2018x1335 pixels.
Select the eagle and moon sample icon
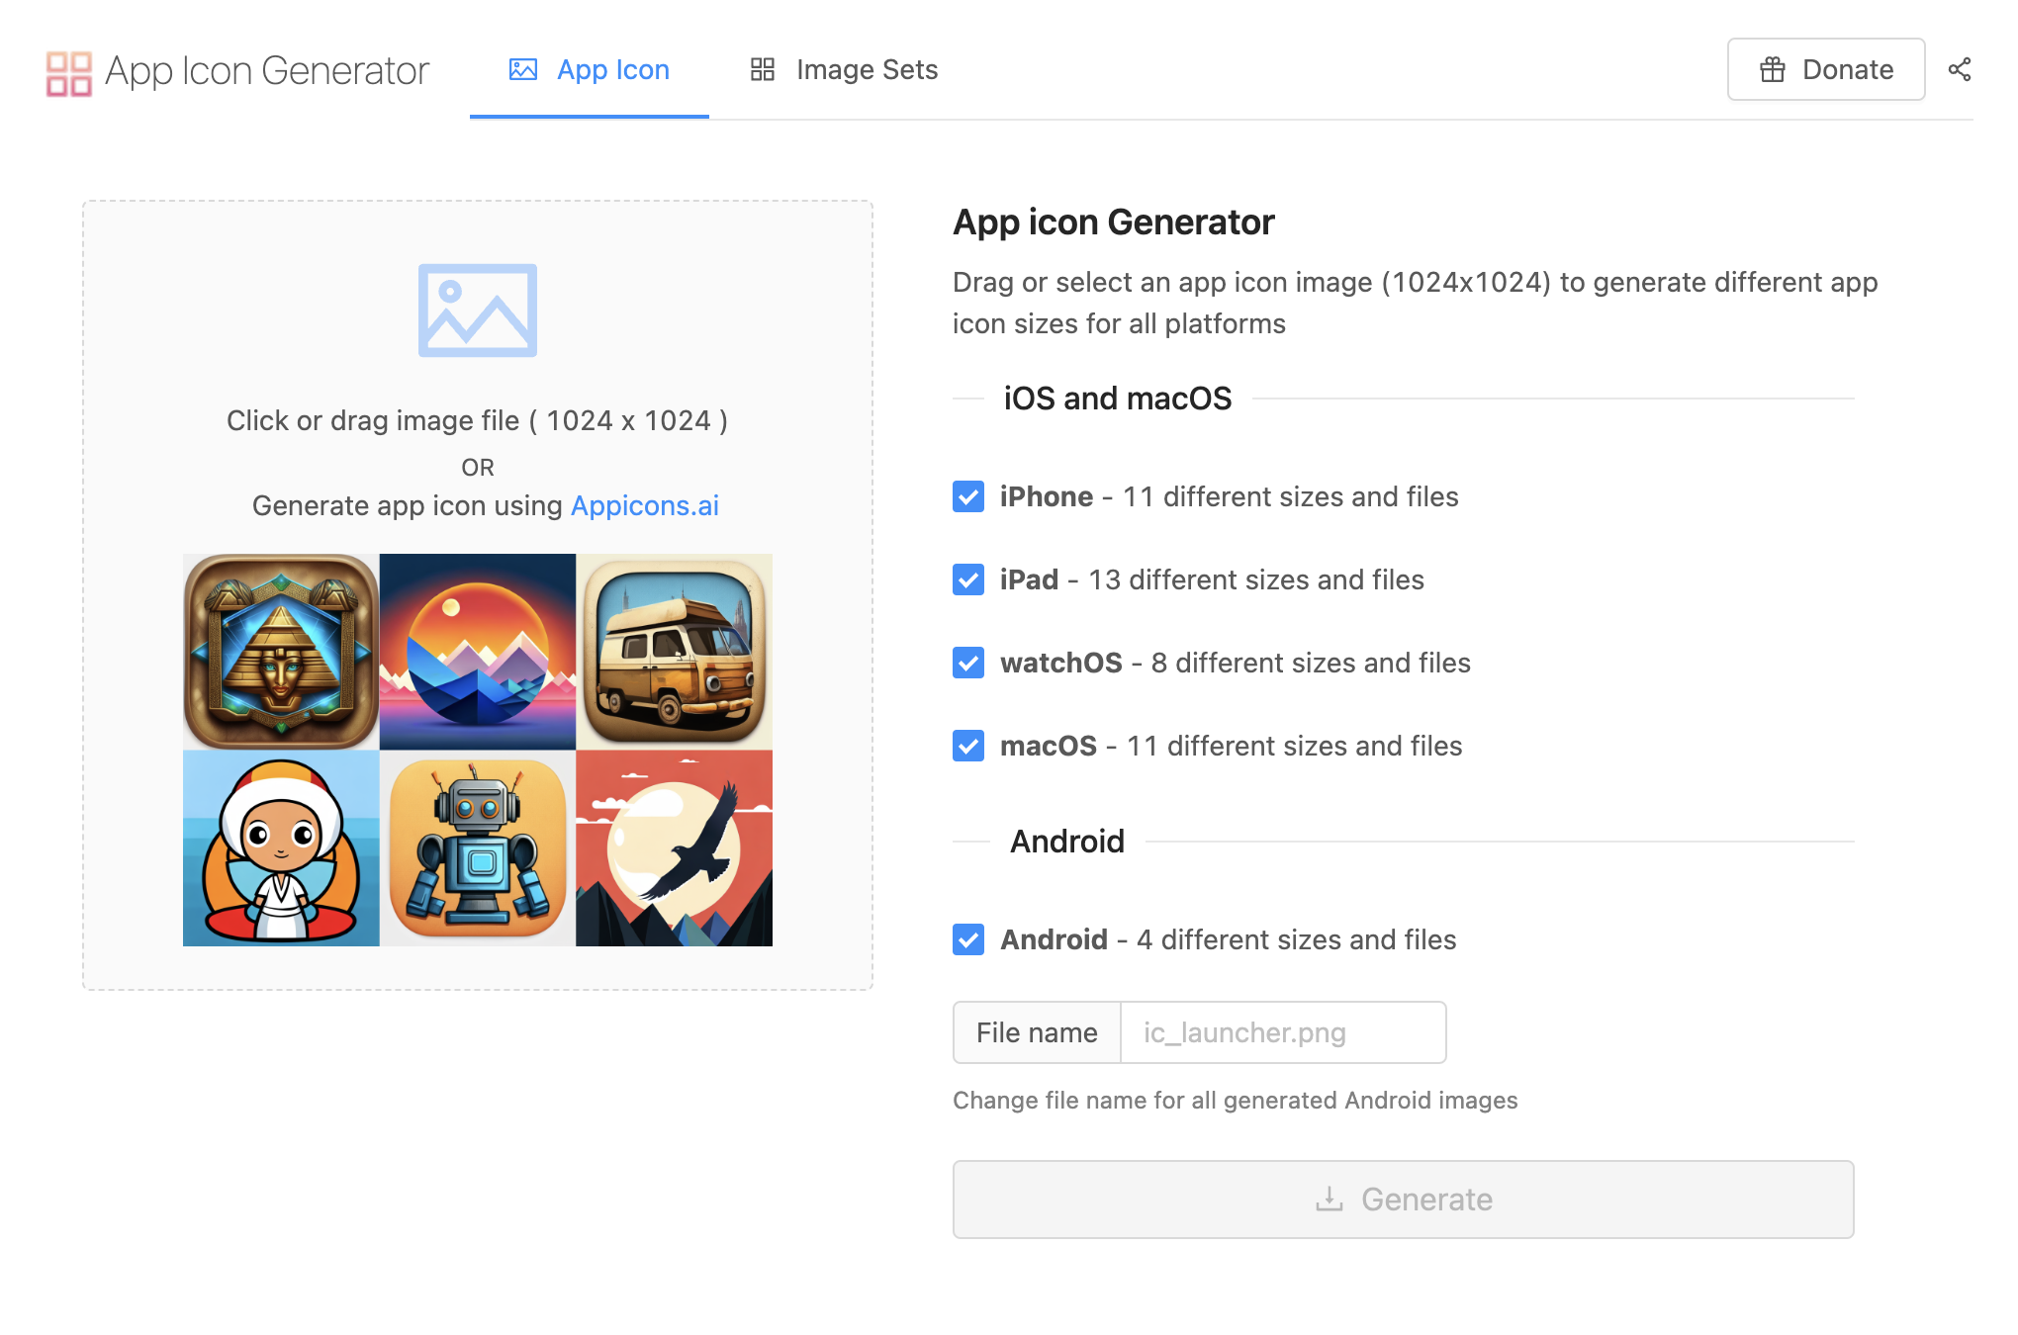(674, 848)
